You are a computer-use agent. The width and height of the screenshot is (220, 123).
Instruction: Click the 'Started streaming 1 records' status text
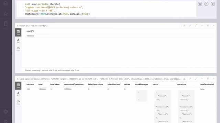pyautogui.click(x=52, y=70)
